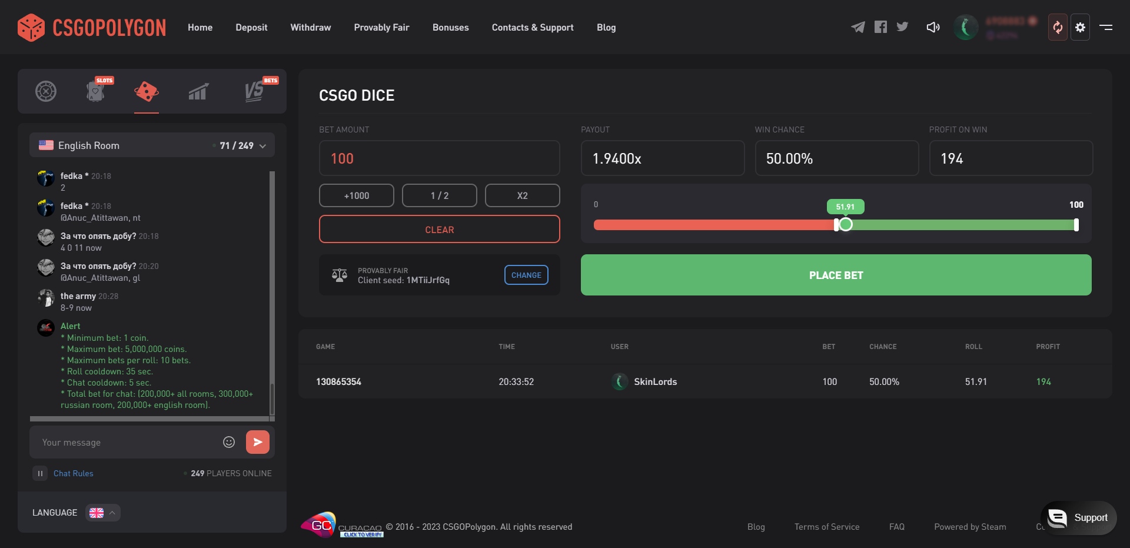Click the Alert bot avatar
Image resolution: width=1130 pixels, height=548 pixels.
click(46, 328)
